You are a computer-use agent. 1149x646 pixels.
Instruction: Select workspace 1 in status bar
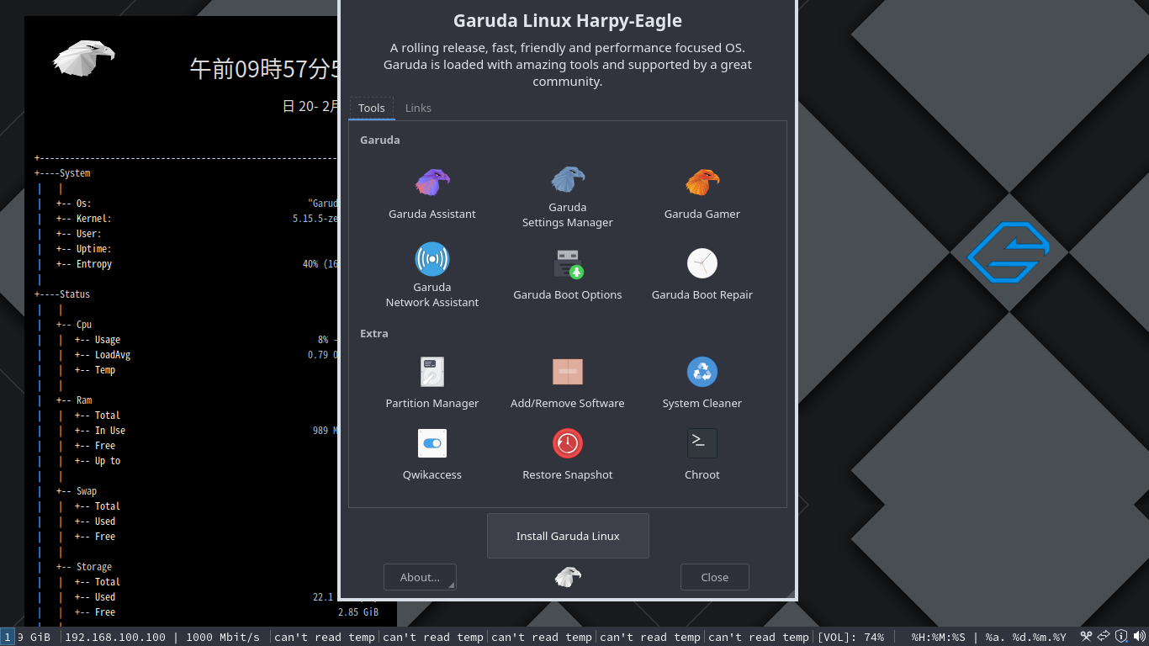click(7, 637)
